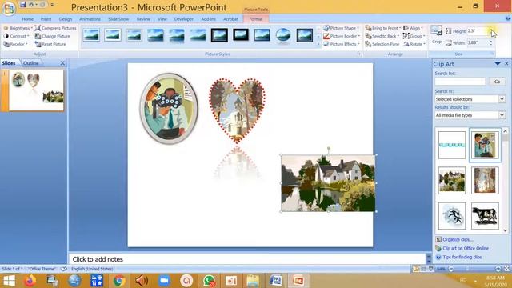Open the Clip Art pane options arrow
The image size is (512, 288).
tap(498, 64)
